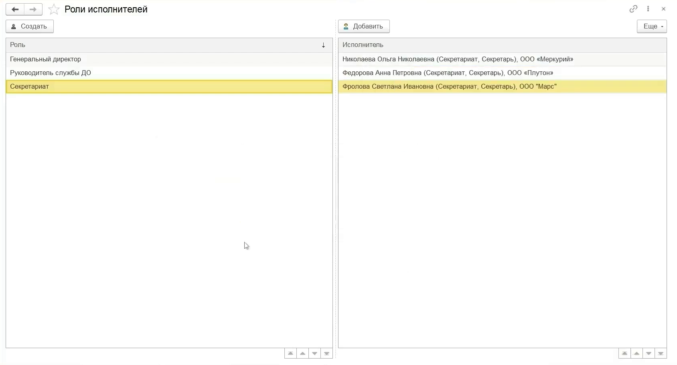The width and height of the screenshot is (677, 365).
Task: Jump to first row in roles list
Action: tap(290, 353)
